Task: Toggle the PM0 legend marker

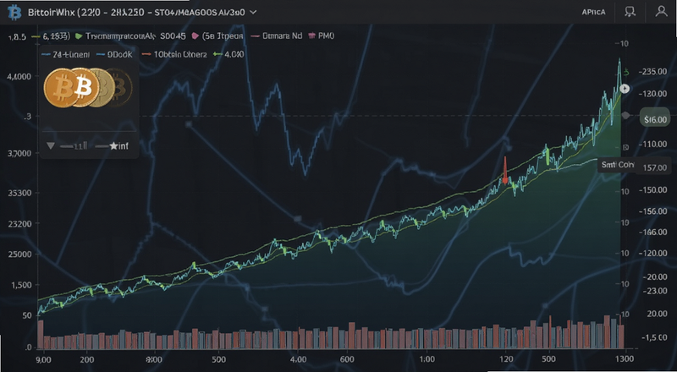Action: pyautogui.click(x=311, y=36)
